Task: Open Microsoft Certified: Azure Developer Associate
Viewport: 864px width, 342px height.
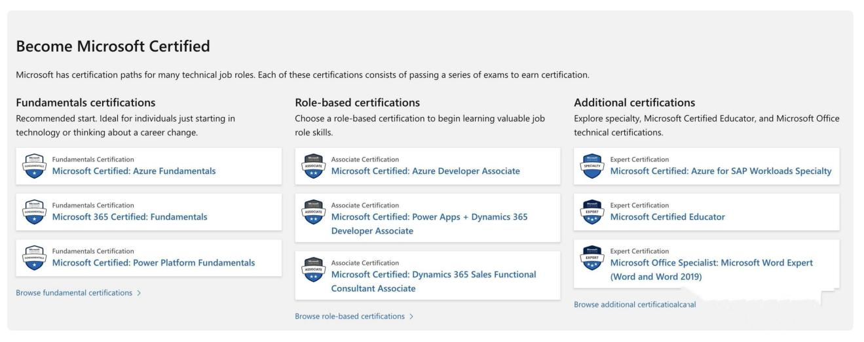Action: tap(426, 171)
